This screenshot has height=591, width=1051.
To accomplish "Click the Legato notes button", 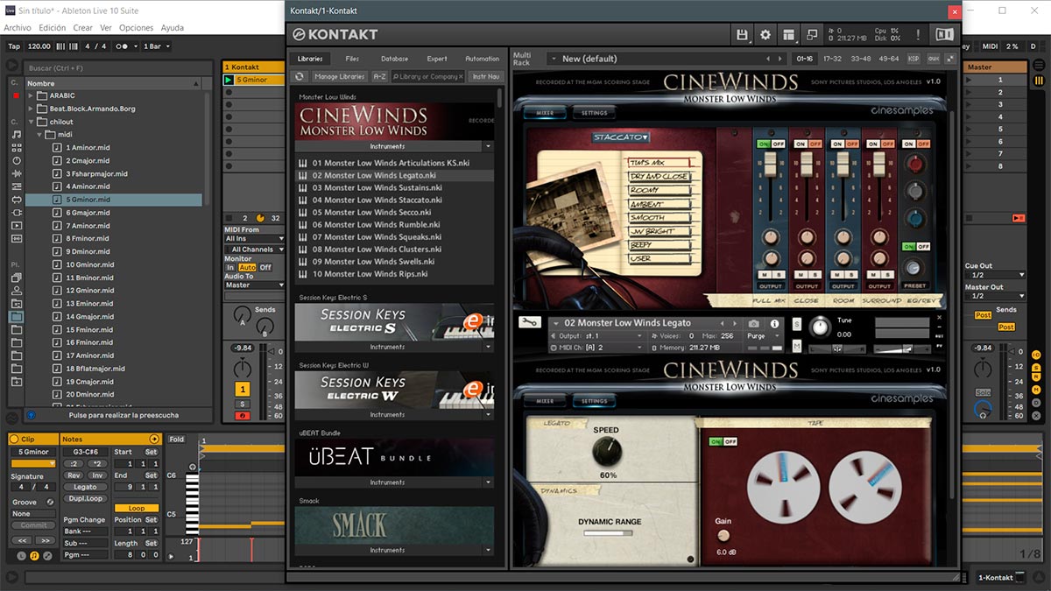I will [x=85, y=487].
